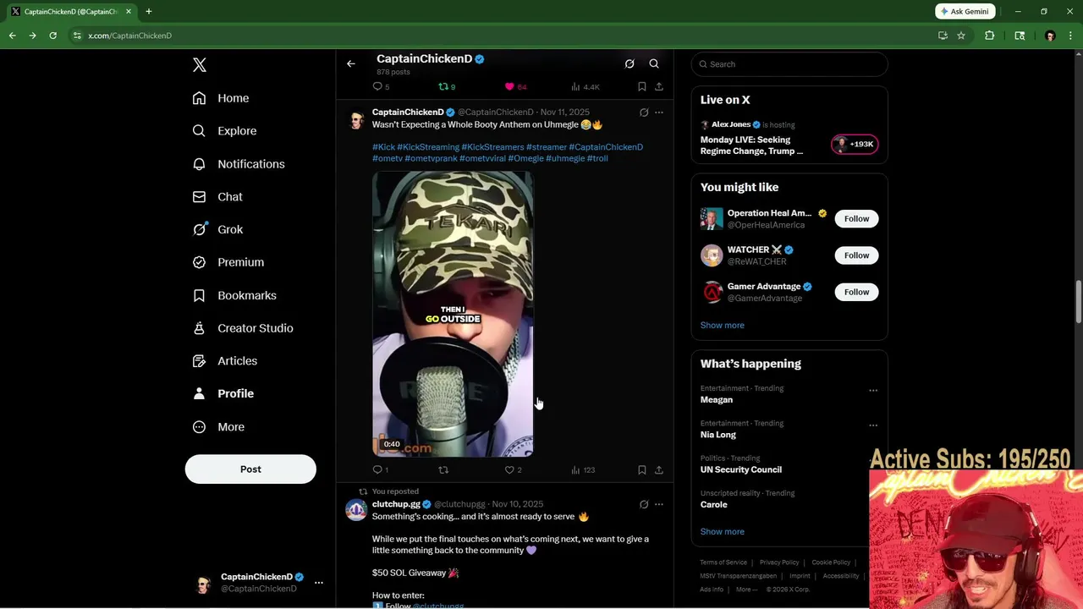Image resolution: width=1083 pixels, height=609 pixels.
Task: Open Grok explain icon on clutchup.gg post
Action: [x=644, y=504]
